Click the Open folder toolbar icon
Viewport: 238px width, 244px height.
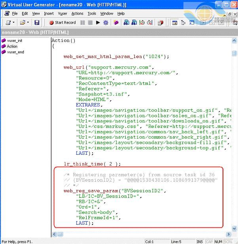tap(23, 23)
